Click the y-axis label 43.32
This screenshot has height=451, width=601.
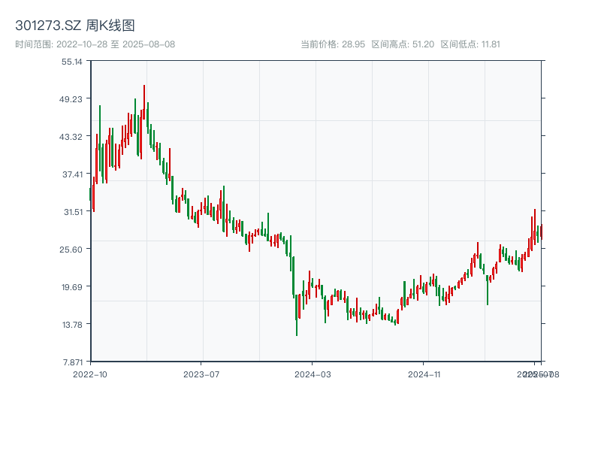(71, 137)
